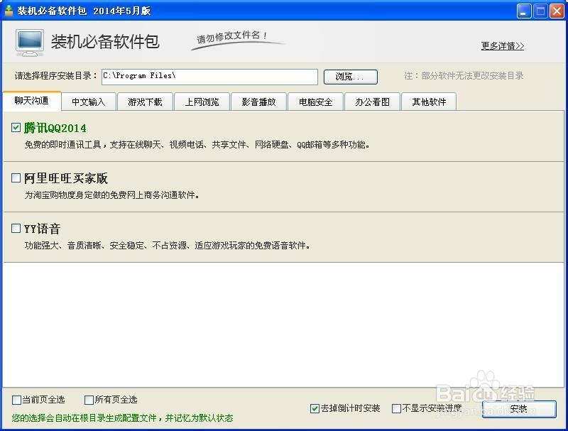The width and height of the screenshot is (568, 431).
Task: Click the 浏览... browse button
Action: pyautogui.click(x=350, y=77)
